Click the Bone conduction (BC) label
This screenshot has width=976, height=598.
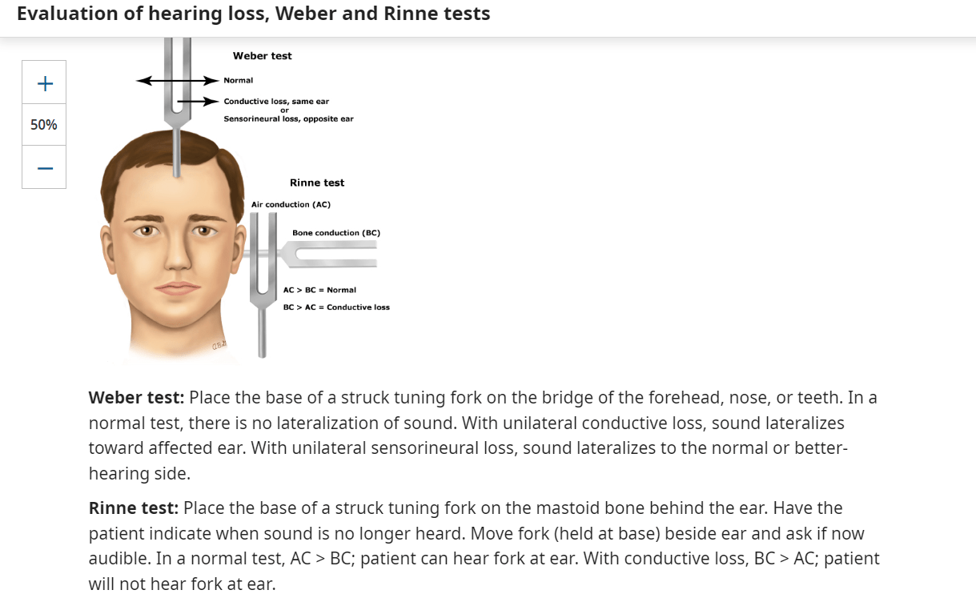coord(336,233)
